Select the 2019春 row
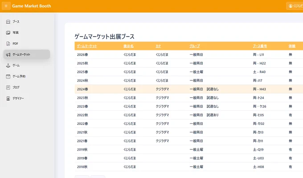This screenshot has height=178, width=303. pyautogui.click(x=189, y=158)
